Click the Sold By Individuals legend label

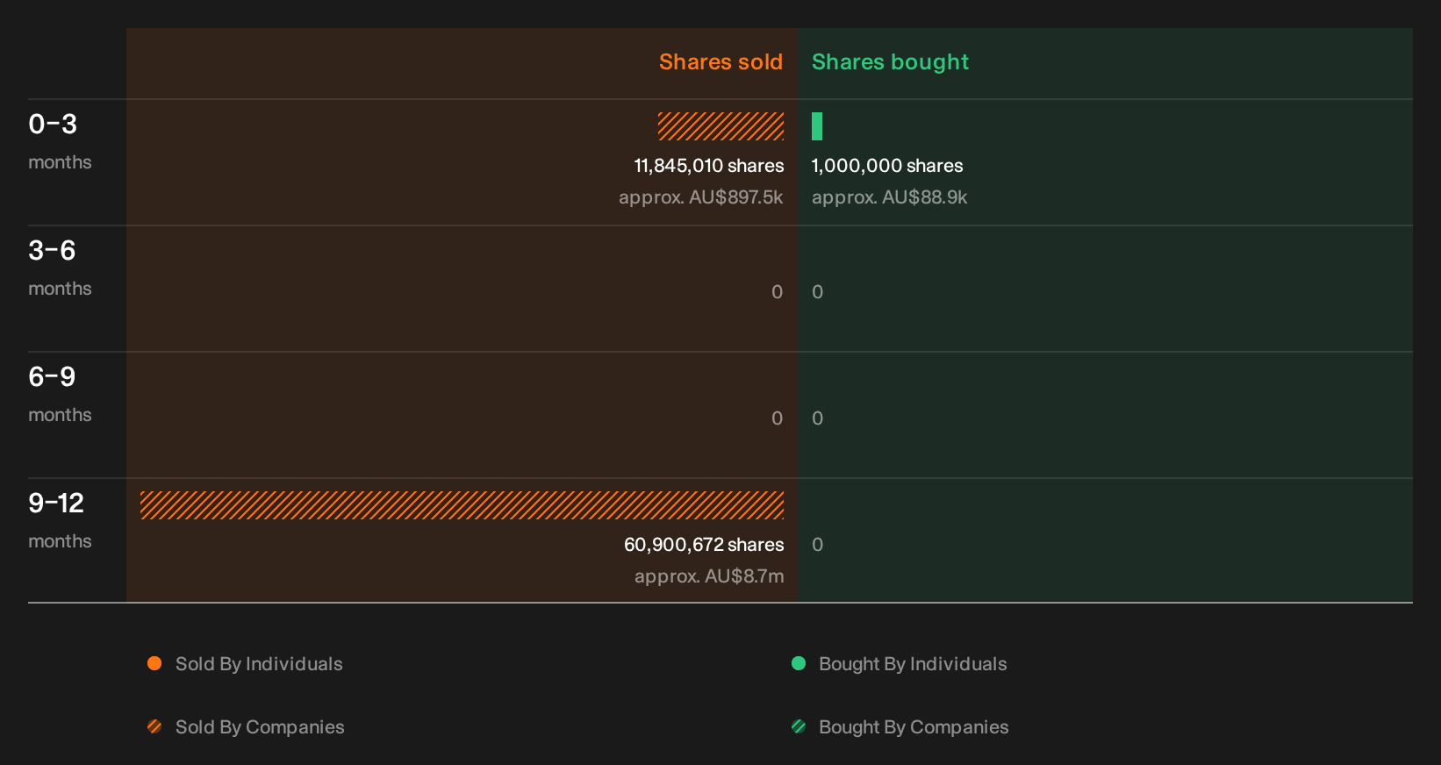click(x=259, y=664)
